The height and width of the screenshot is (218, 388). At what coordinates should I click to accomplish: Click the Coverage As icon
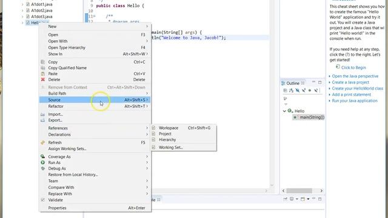point(43,156)
